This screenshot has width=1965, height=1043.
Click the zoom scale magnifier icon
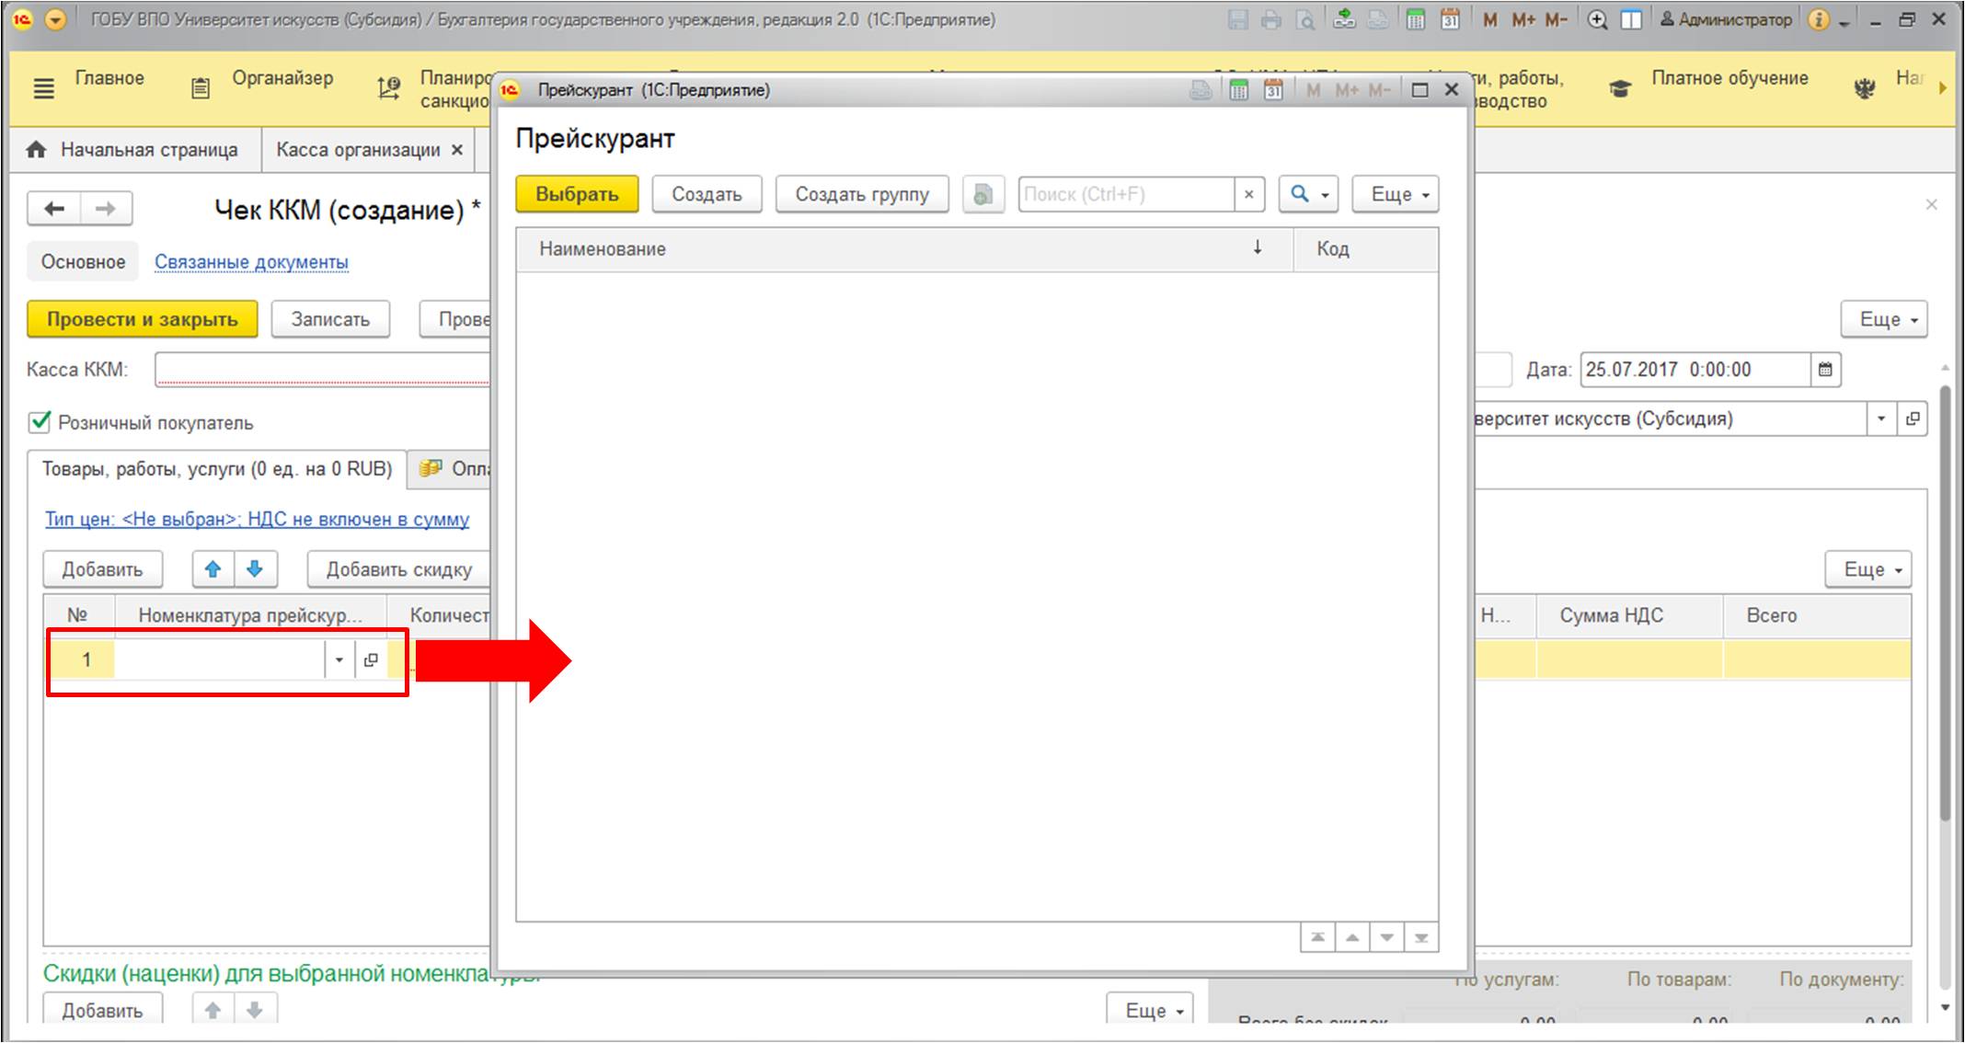[x=1598, y=19]
